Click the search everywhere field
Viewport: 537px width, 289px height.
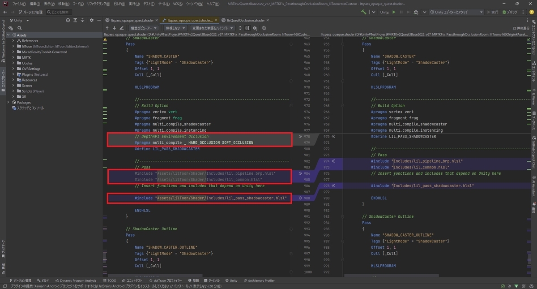[58, 12]
